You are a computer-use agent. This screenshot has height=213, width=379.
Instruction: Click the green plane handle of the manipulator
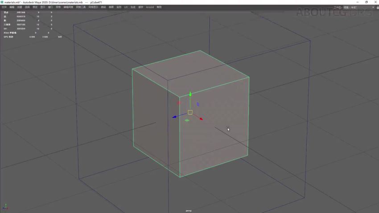pos(187,120)
